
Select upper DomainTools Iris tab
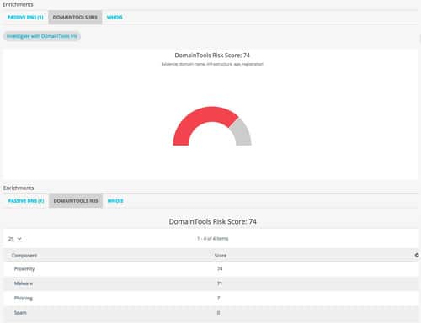[x=75, y=18]
